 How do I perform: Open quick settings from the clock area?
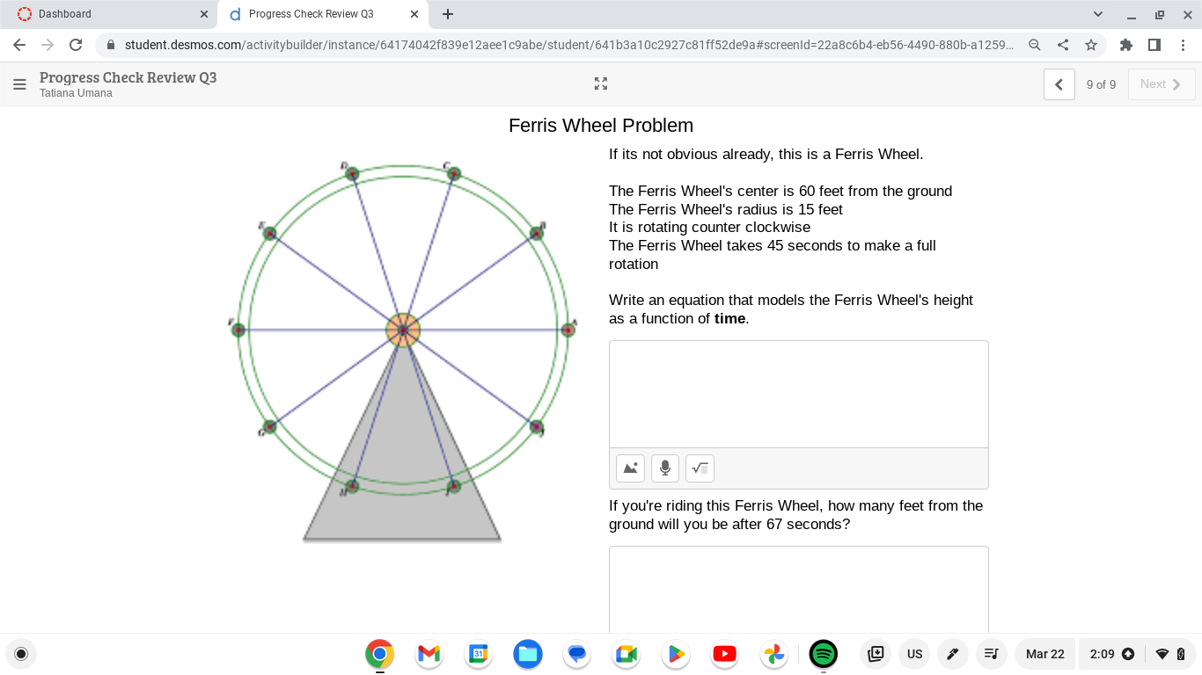click(x=1137, y=654)
